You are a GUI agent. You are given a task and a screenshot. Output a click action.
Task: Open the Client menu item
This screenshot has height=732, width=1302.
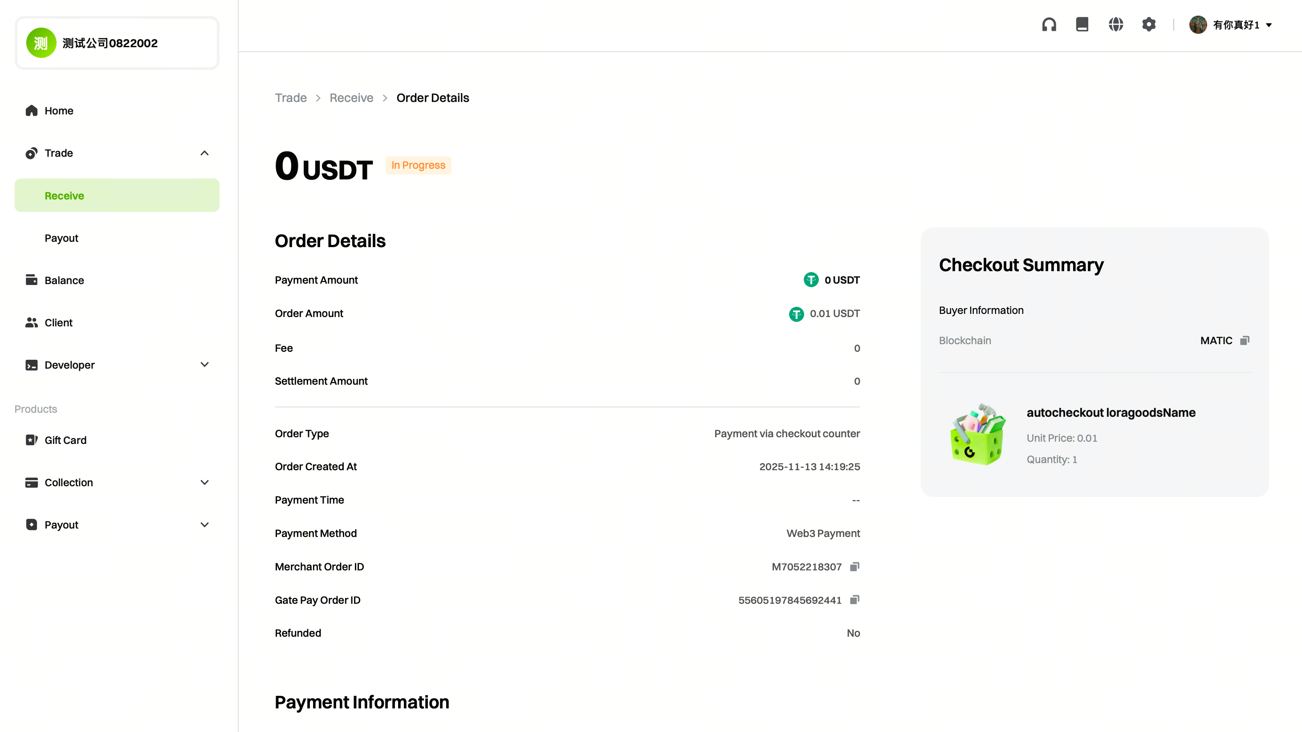click(x=58, y=322)
